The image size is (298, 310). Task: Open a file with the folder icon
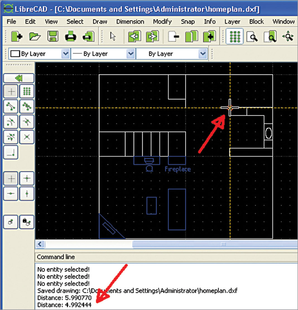[35, 37]
